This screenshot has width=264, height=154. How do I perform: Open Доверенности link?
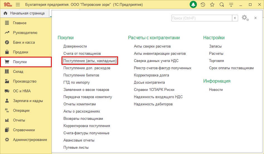click(75, 46)
